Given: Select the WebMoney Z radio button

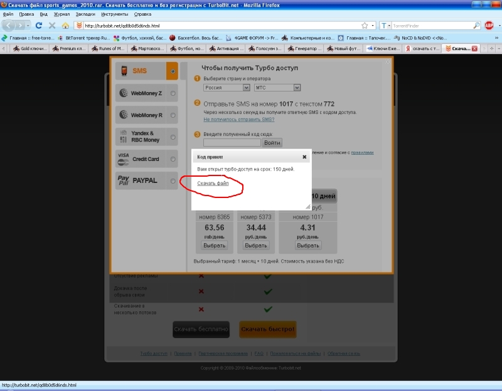Looking at the screenshot, I should [x=173, y=93].
